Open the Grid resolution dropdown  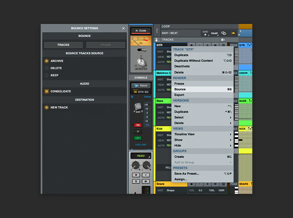coord(205,33)
